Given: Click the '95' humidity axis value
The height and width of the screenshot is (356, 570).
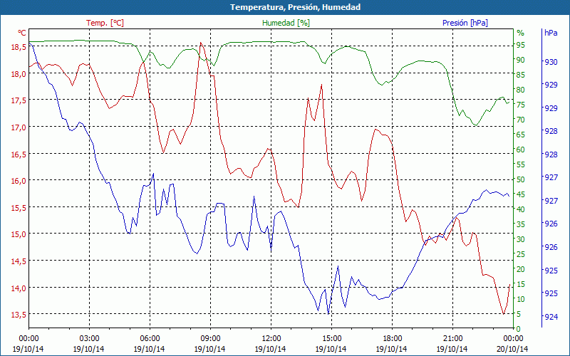Looking at the screenshot, I should [x=521, y=45].
